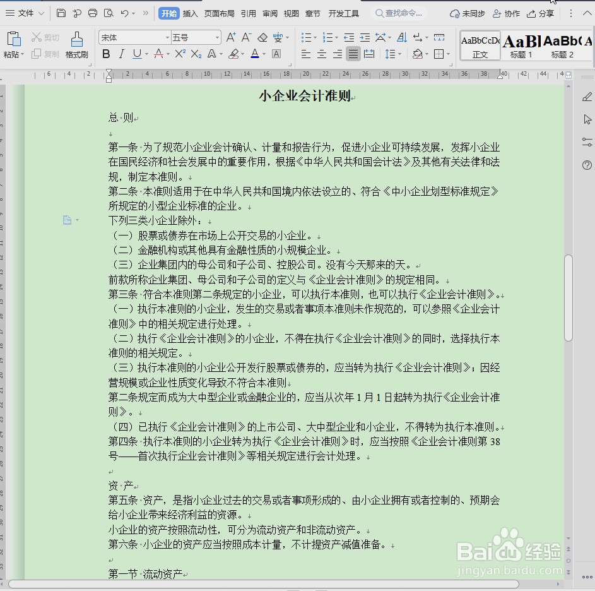Expand the borders dropdown
Screen dimensions: 595x591
(x=449, y=54)
